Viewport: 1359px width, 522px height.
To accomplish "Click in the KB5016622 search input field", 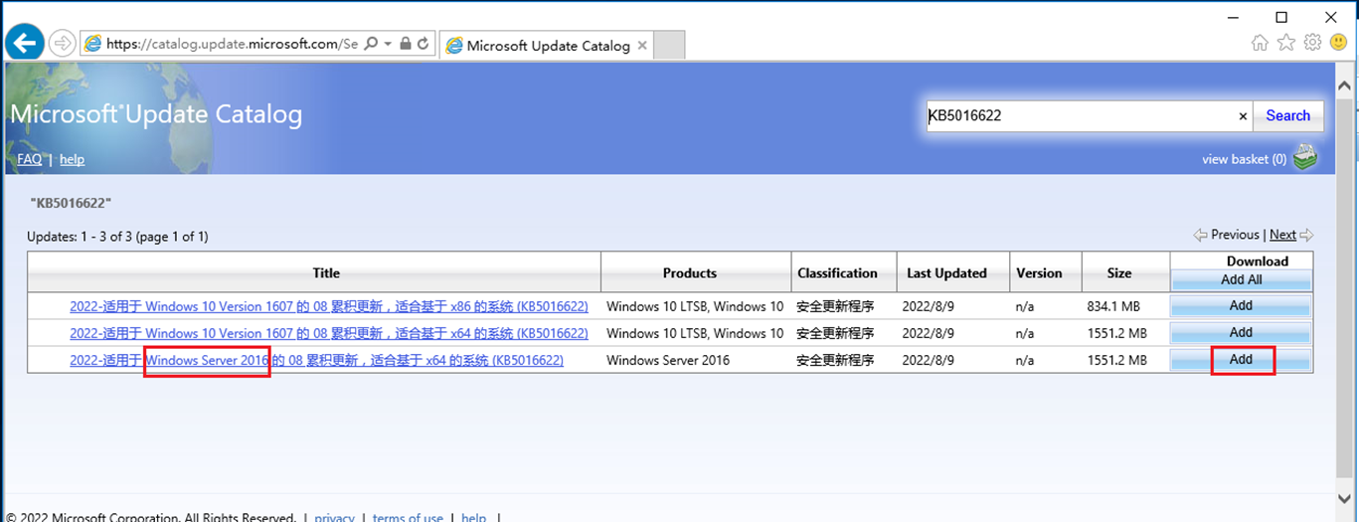I will pos(1079,115).
